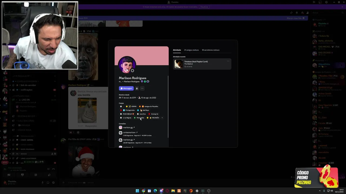
Task: Click the Instagram icon in Conexões
Action: click(121, 127)
